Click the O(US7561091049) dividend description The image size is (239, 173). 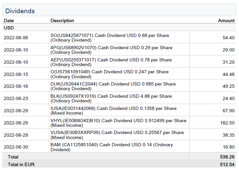(109, 74)
